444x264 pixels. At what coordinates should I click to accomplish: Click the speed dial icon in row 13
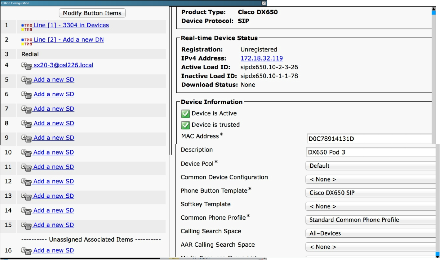pyautogui.click(x=26, y=197)
